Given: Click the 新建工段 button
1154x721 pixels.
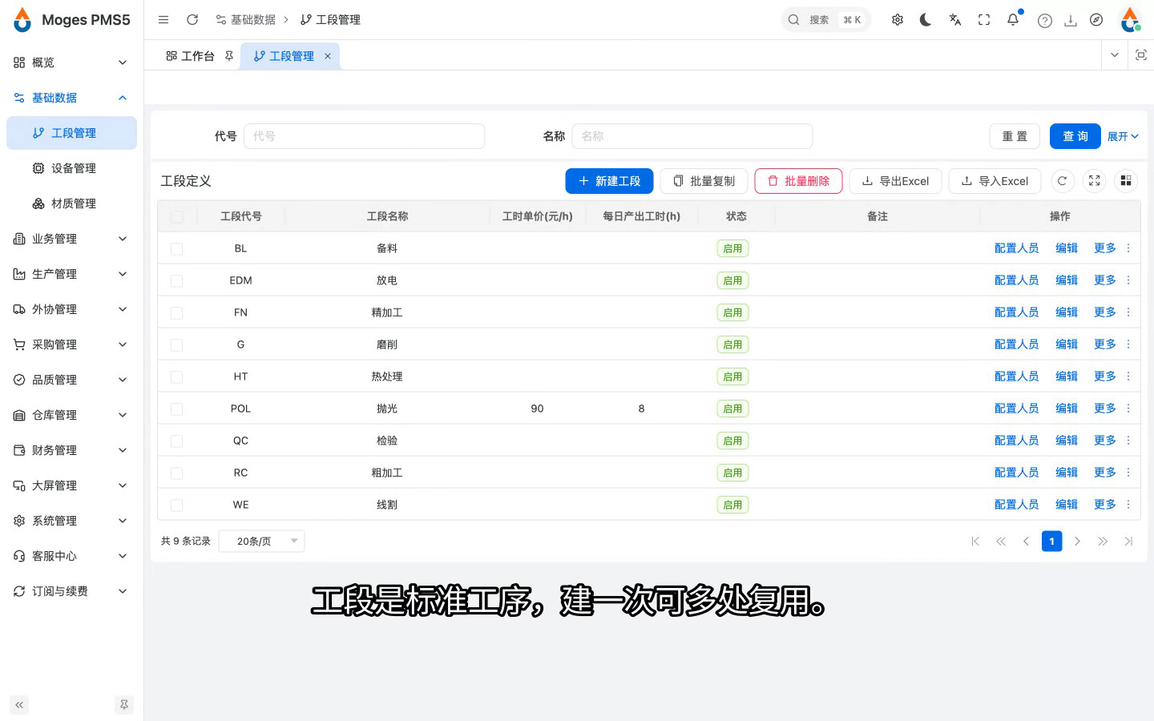Looking at the screenshot, I should [x=609, y=181].
